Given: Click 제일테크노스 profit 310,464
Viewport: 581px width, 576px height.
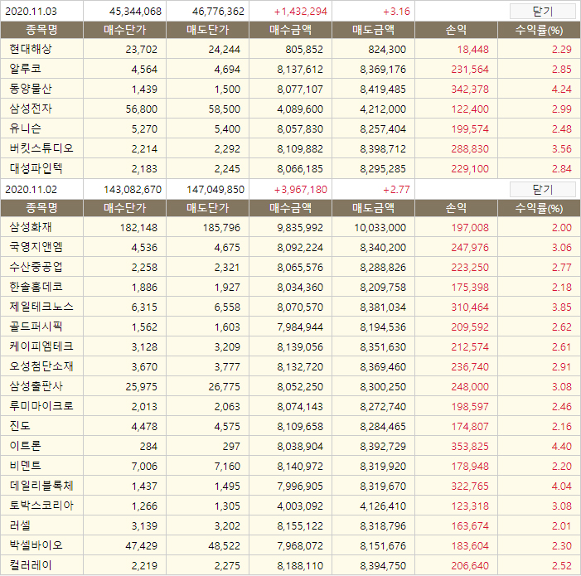Looking at the screenshot, I should coord(470,307).
